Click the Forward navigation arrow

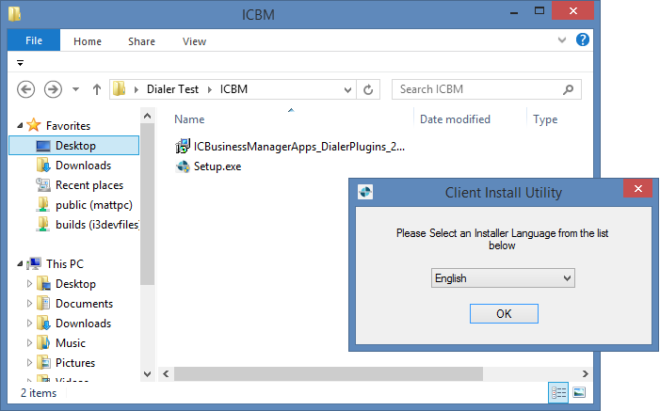(53, 89)
